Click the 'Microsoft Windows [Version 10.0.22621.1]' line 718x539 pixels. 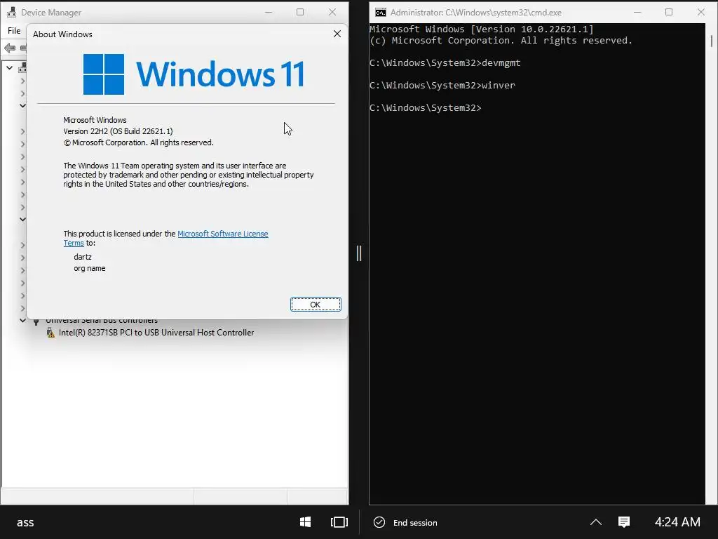[x=481, y=29]
